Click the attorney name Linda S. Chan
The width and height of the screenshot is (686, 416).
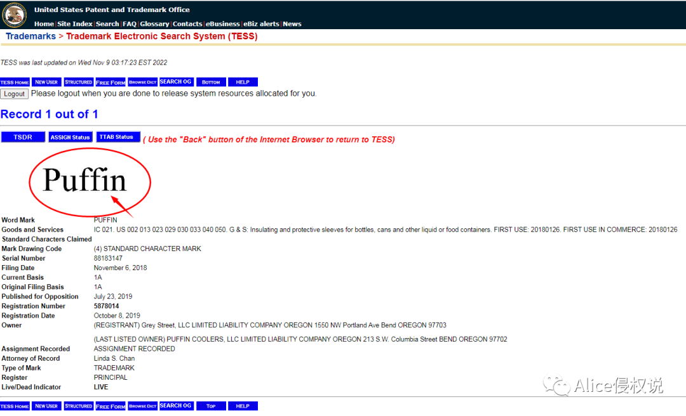tap(114, 358)
